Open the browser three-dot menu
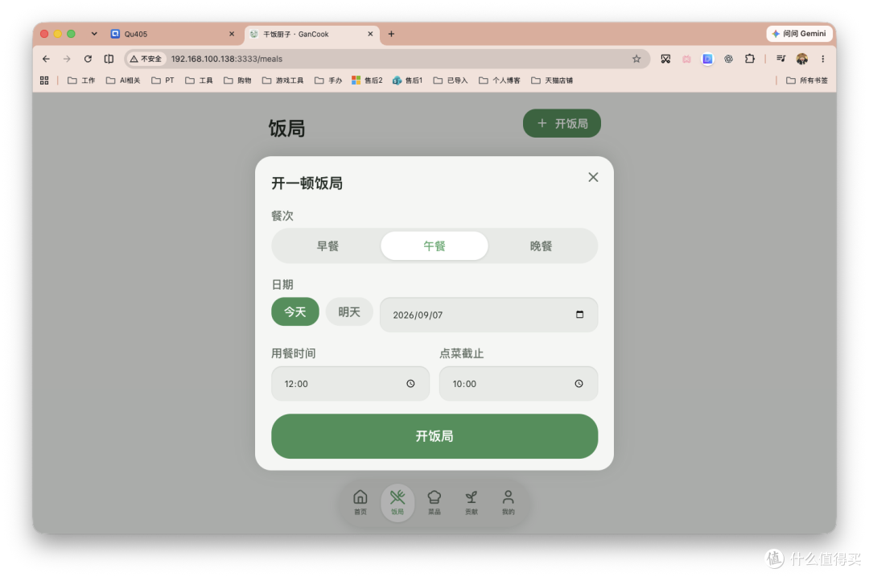 pyautogui.click(x=823, y=59)
